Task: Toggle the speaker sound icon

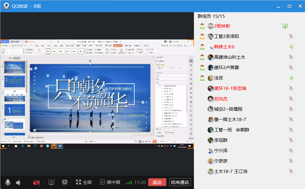Action: point(19,182)
